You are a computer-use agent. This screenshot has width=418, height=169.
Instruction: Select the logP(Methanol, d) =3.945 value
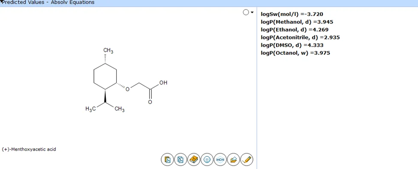tap(297, 22)
